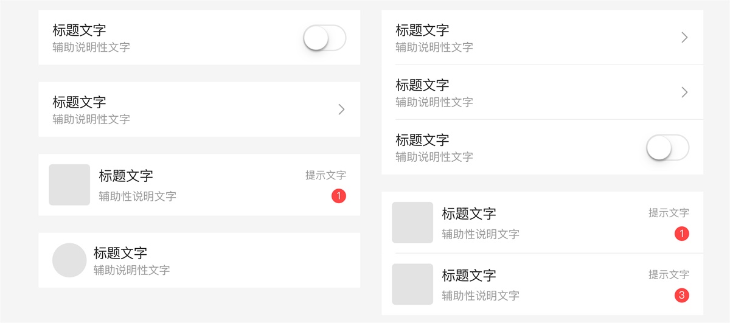Click the red badge showing number 3
The height and width of the screenshot is (323, 730).
click(682, 296)
